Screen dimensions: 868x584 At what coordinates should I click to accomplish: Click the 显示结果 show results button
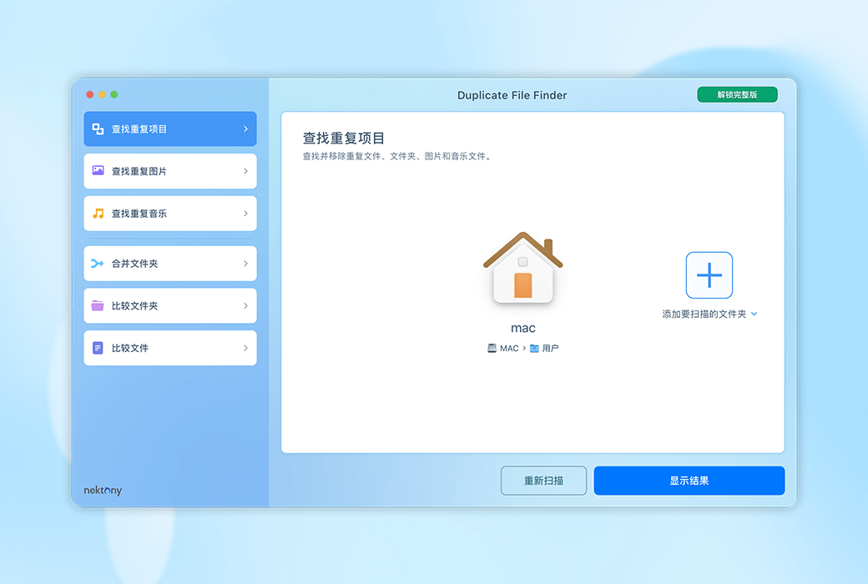coord(689,481)
